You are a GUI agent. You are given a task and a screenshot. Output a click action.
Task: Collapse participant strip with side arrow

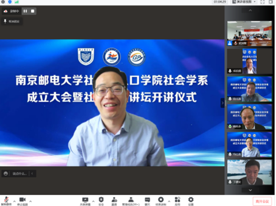(x=223, y=103)
